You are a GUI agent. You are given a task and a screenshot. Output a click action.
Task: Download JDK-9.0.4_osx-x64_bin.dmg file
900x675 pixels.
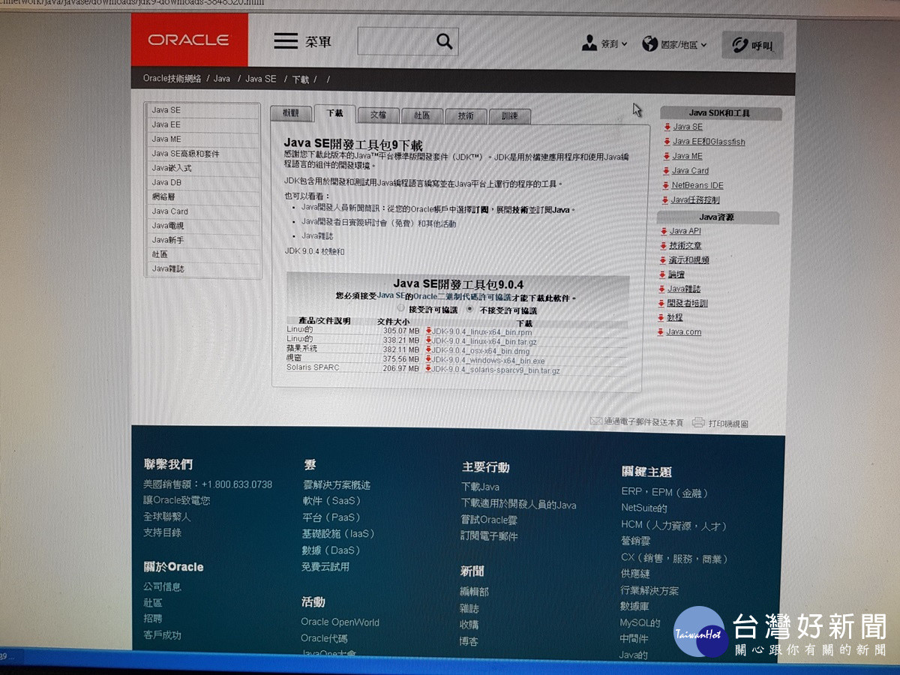(x=481, y=351)
